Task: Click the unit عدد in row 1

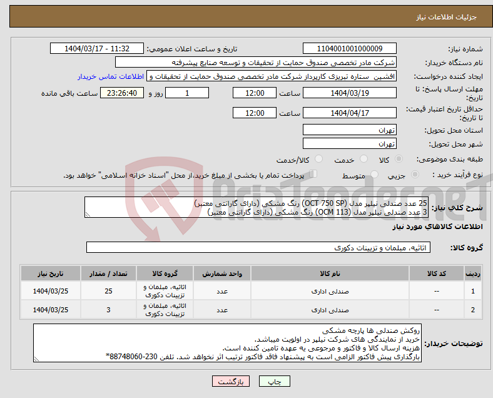Action: (222, 292)
